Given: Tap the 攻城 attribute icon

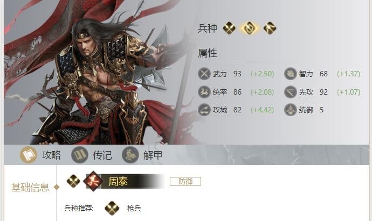Looking at the screenshot, I should click(x=204, y=110).
